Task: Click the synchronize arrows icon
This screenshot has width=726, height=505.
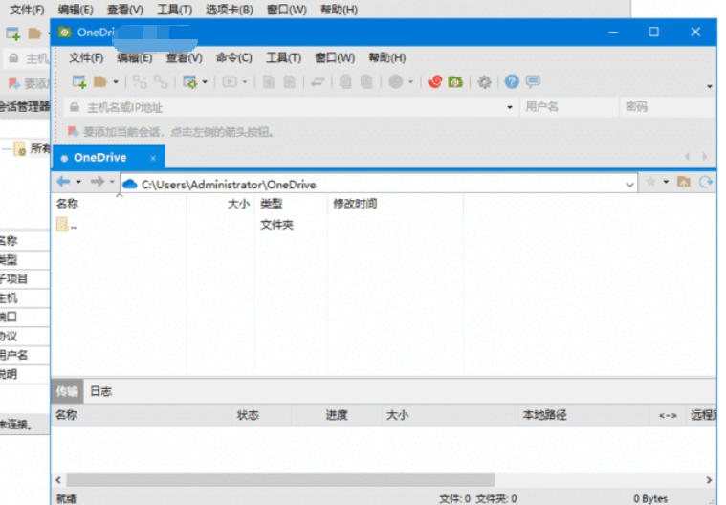Action: tap(318, 82)
